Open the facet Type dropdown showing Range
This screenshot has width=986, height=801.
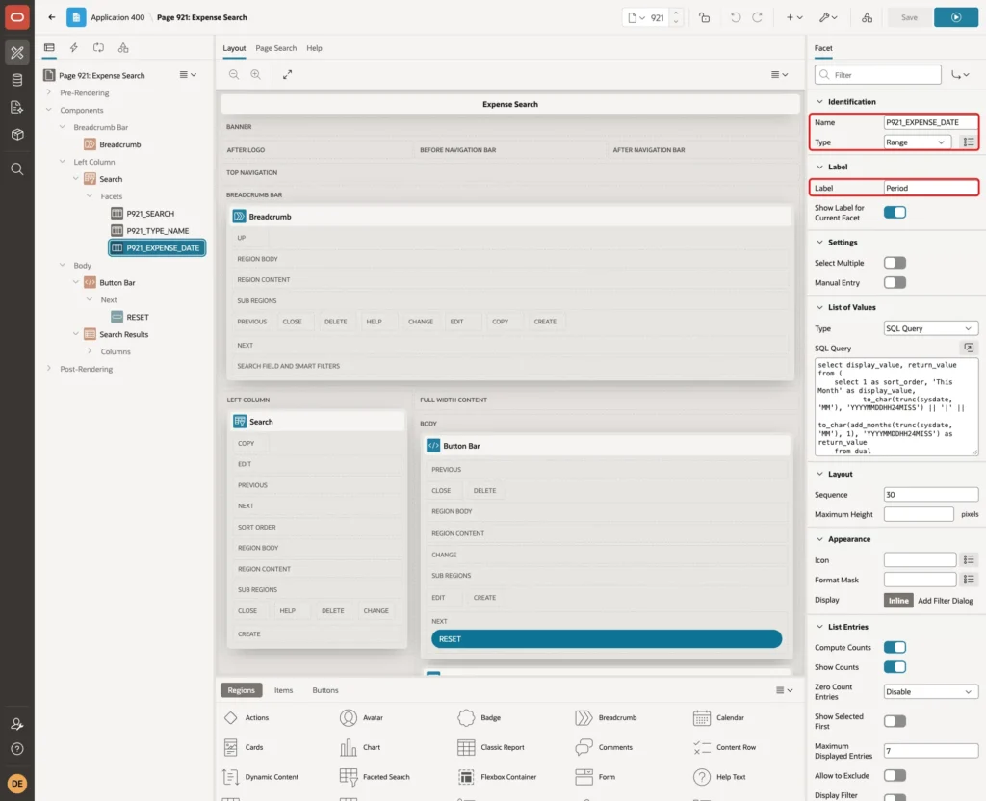917,142
